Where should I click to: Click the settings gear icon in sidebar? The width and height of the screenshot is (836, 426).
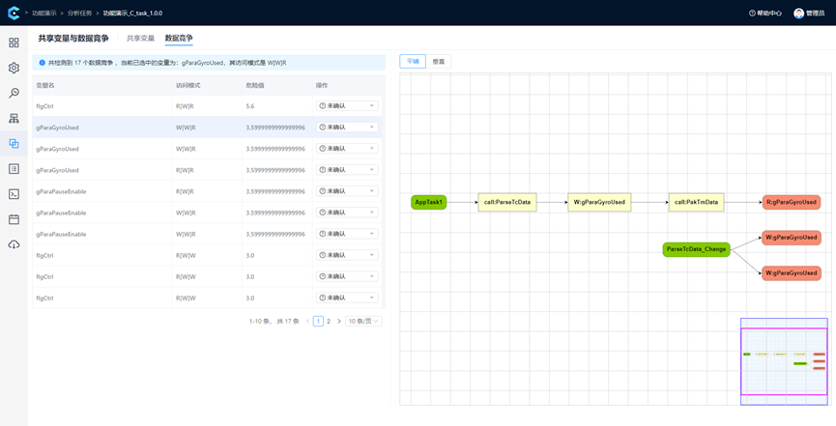[14, 69]
